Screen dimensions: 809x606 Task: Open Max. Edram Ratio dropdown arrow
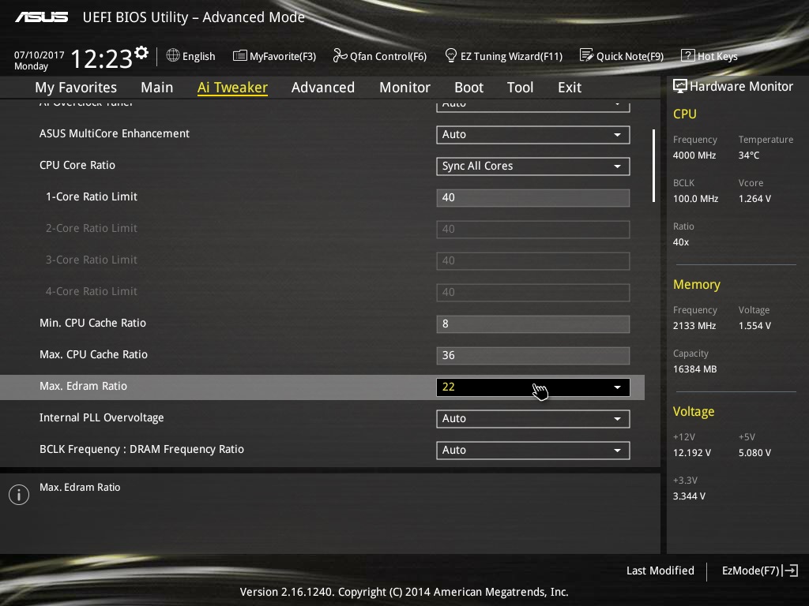coord(617,387)
